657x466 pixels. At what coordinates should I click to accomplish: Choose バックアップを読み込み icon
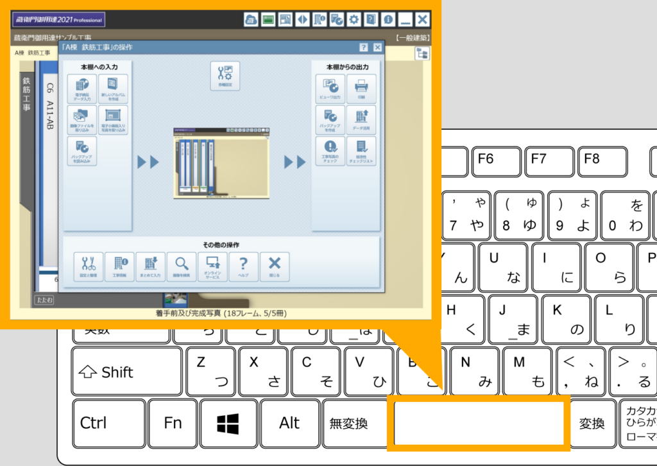pos(81,151)
